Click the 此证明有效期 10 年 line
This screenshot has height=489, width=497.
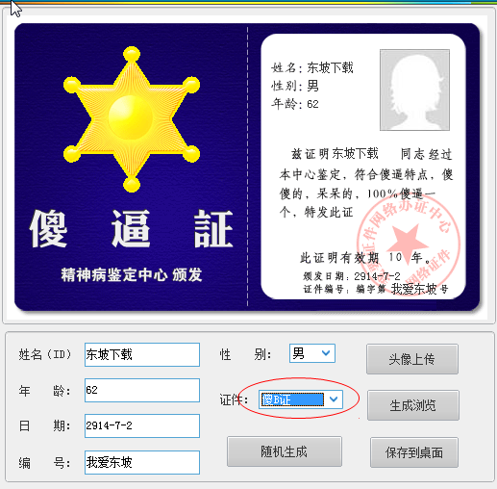coord(365,257)
